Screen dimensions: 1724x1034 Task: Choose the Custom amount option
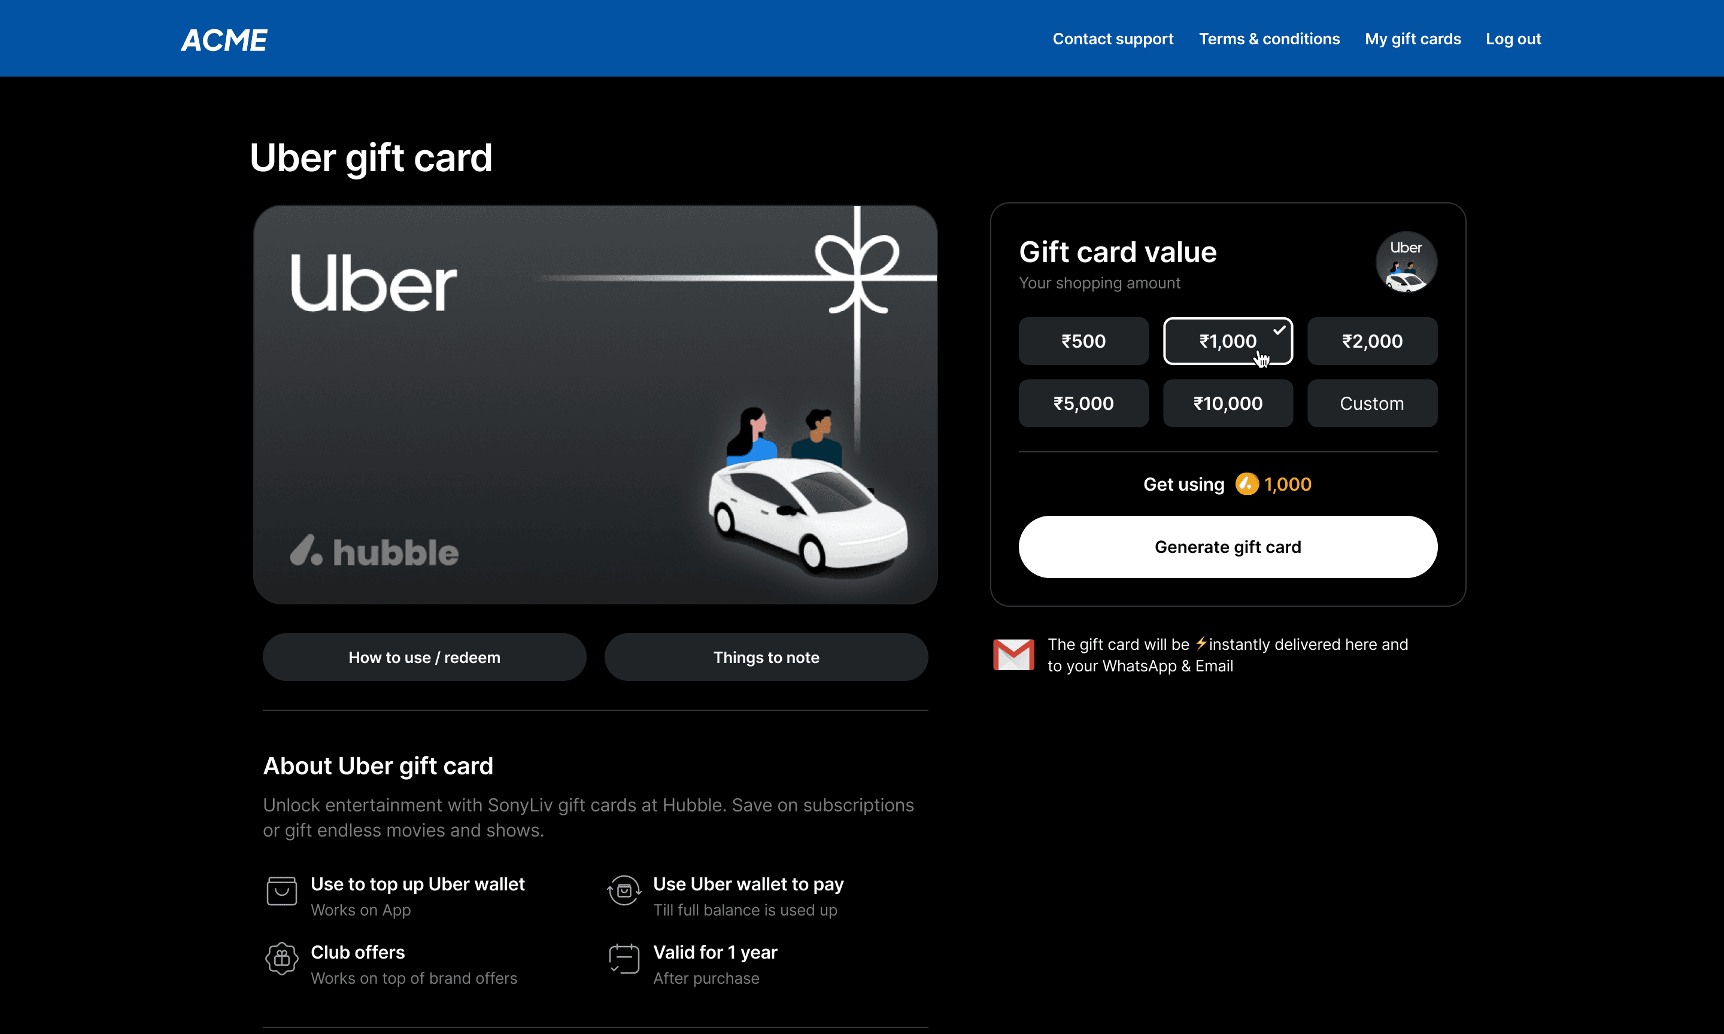1371,403
